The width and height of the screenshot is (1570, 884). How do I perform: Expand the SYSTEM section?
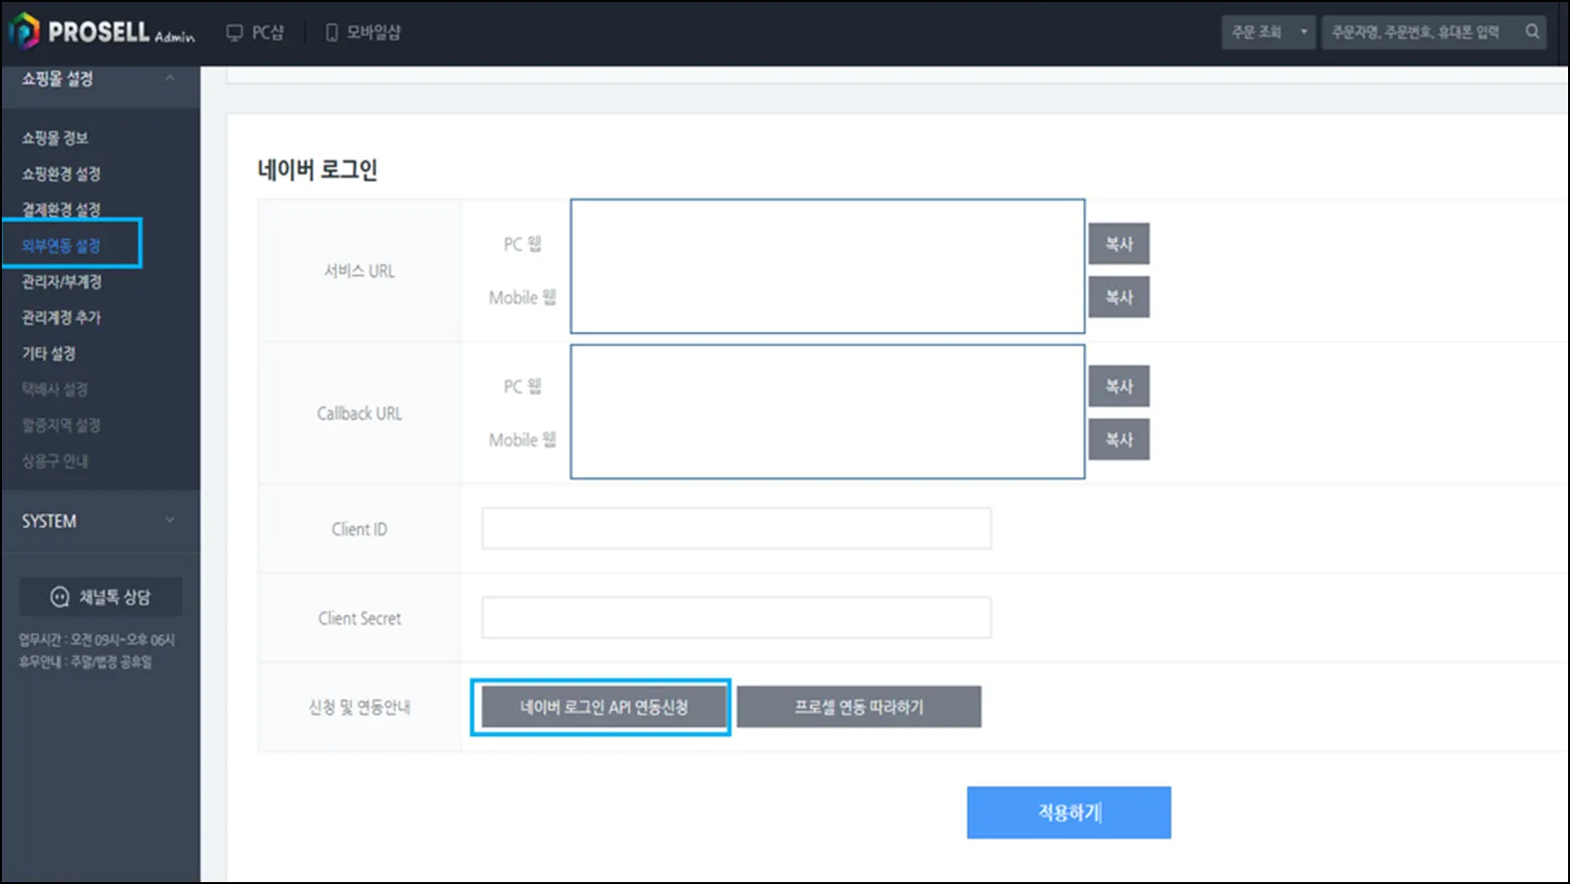(100, 521)
